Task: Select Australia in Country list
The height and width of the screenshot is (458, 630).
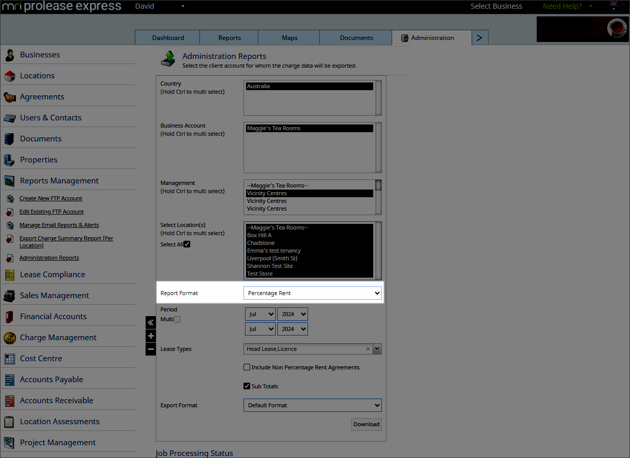Action: 309,87
